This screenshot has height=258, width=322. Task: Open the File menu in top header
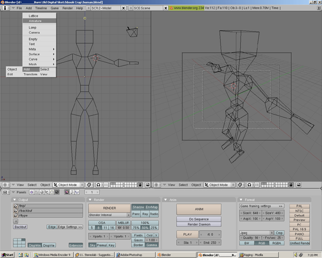pos(19,8)
